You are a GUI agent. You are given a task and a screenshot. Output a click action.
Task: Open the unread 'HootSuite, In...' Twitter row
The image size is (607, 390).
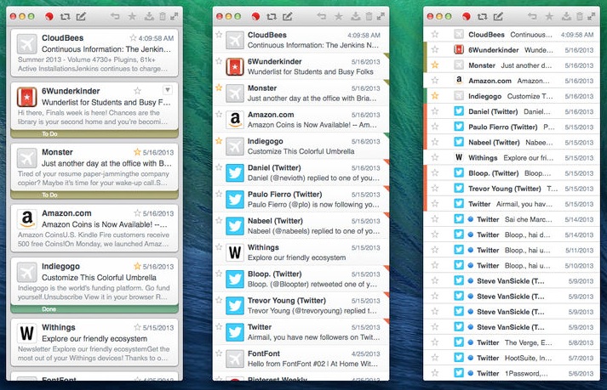click(x=512, y=358)
